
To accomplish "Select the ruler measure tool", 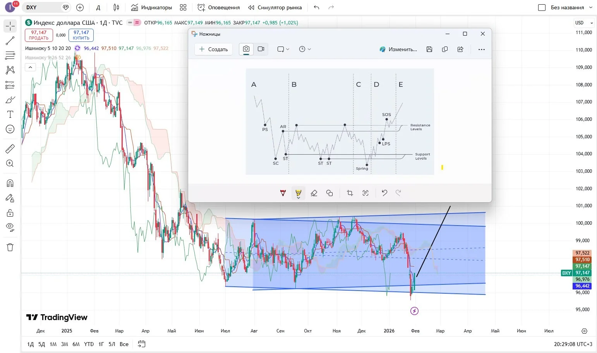I will pyautogui.click(x=10, y=148).
